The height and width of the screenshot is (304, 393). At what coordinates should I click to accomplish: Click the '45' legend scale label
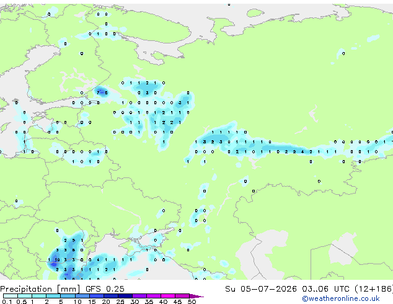(177, 302)
